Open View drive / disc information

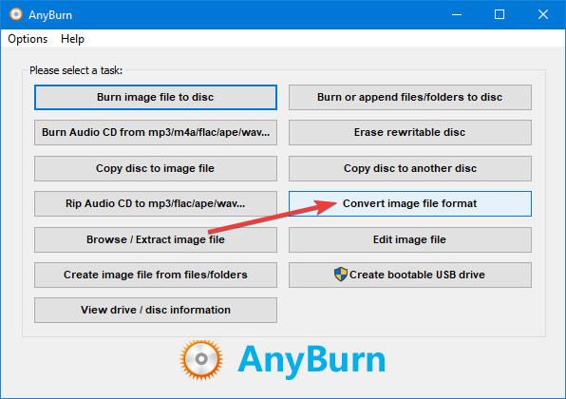point(156,310)
